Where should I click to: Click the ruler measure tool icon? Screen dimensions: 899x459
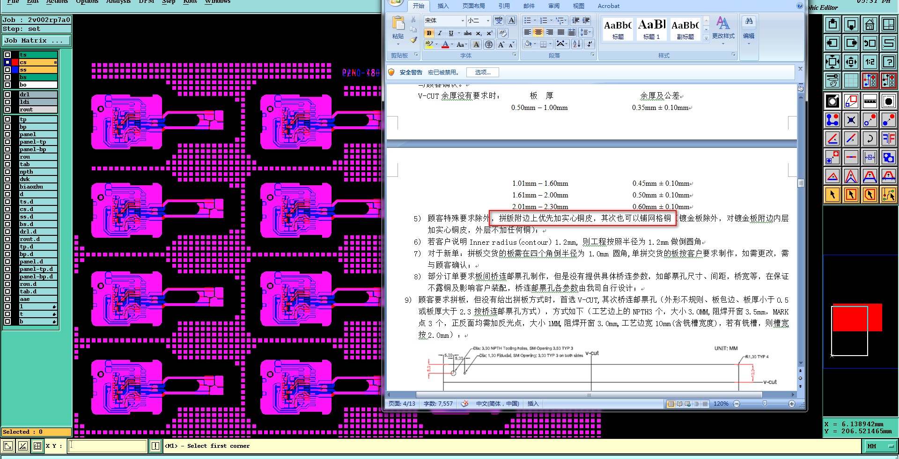coord(870,101)
